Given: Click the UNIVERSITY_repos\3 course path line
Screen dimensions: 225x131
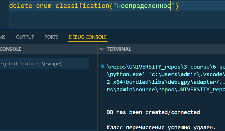Looking at the screenshot, I should [x=166, y=67].
